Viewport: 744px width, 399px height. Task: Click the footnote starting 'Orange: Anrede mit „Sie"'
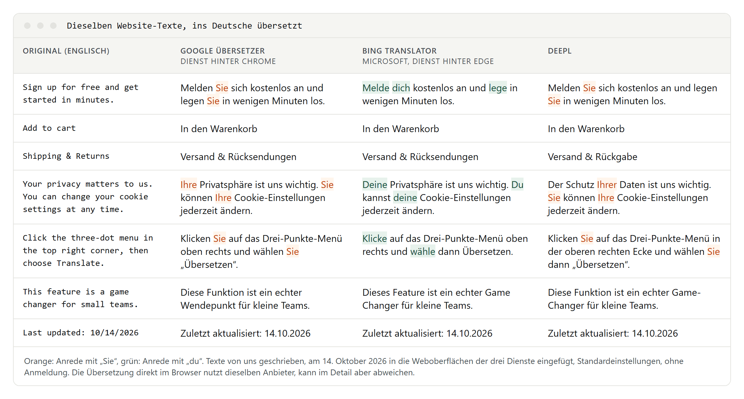(354, 367)
